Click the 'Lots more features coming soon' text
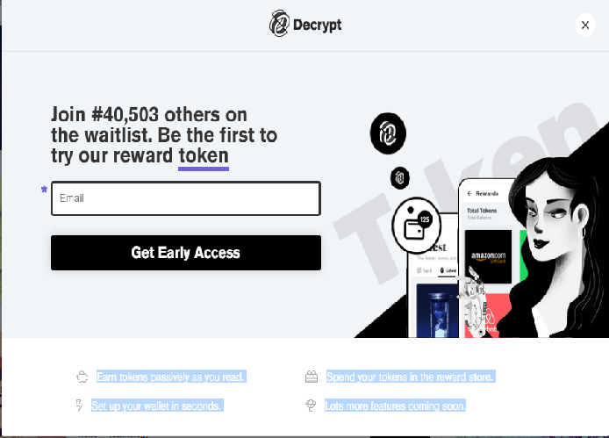Viewport: 609px width, 438px height. [x=395, y=406]
